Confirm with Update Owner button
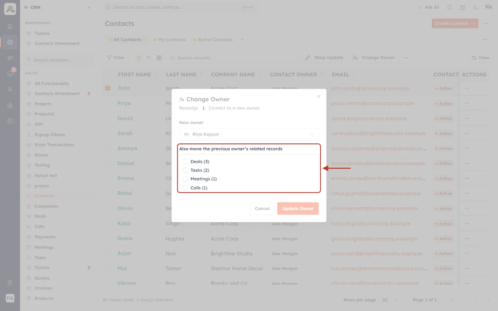Image resolution: width=498 pixels, height=311 pixels. (x=298, y=208)
